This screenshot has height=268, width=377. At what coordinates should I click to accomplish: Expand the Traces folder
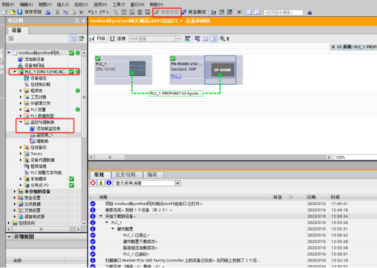(x=21, y=153)
